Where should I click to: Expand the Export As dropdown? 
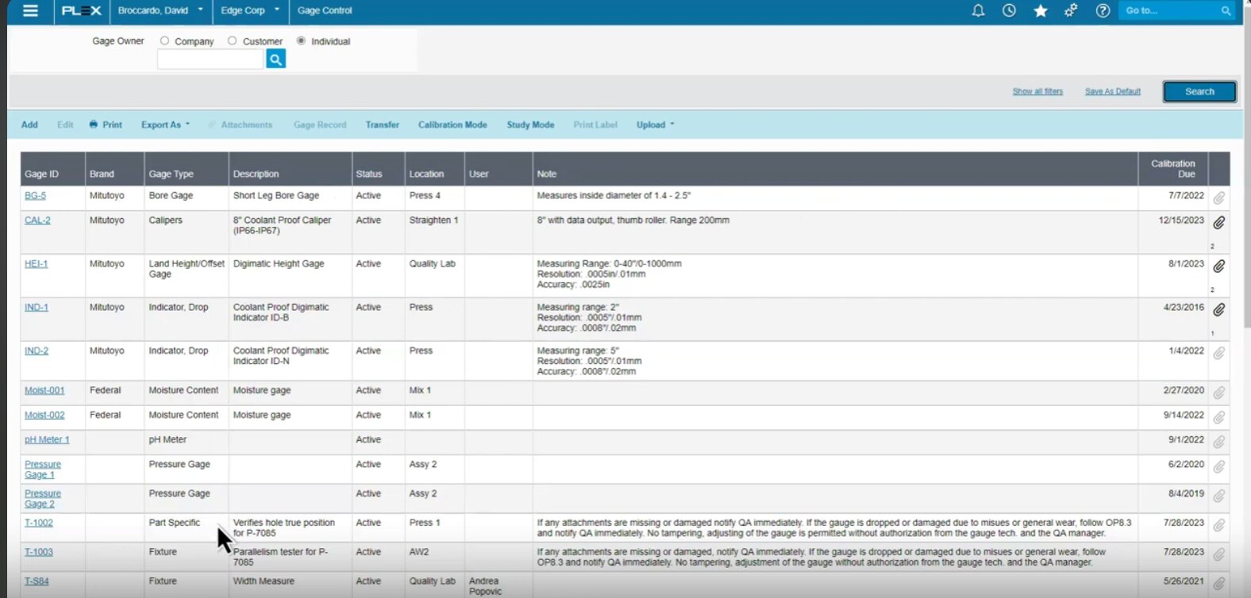point(165,125)
